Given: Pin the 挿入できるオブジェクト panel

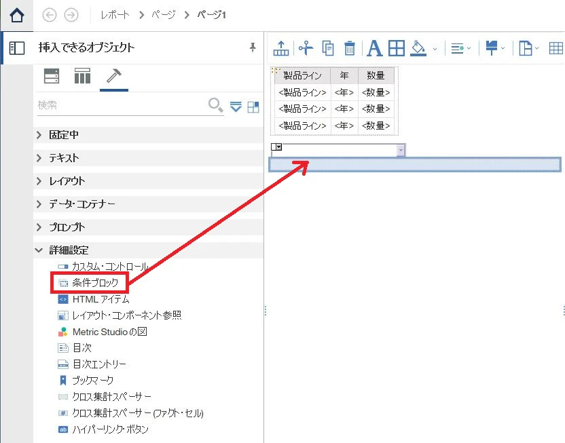Looking at the screenshot, I should point(253,47).
